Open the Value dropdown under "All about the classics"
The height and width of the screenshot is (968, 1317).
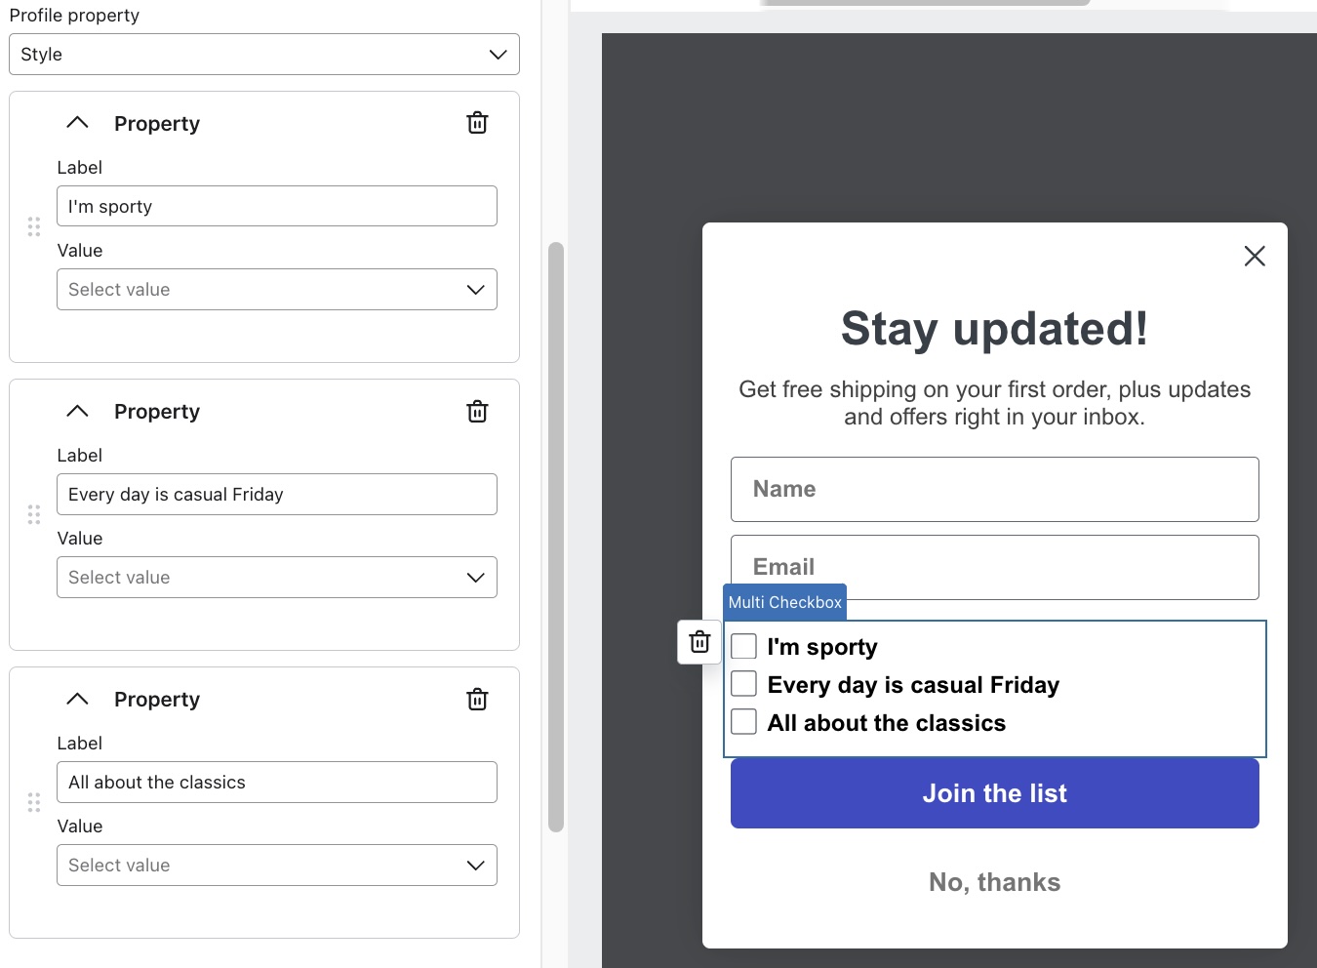pos(276,865)
